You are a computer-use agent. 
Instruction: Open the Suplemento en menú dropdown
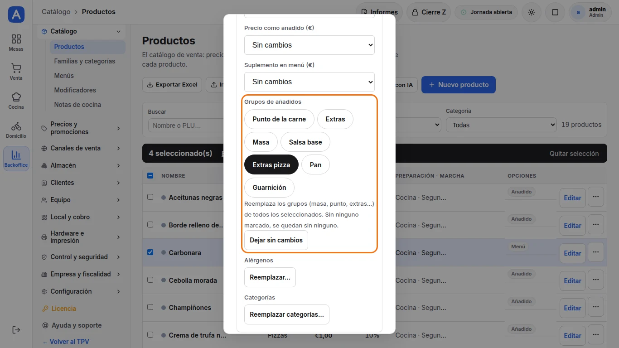(309, 82)
